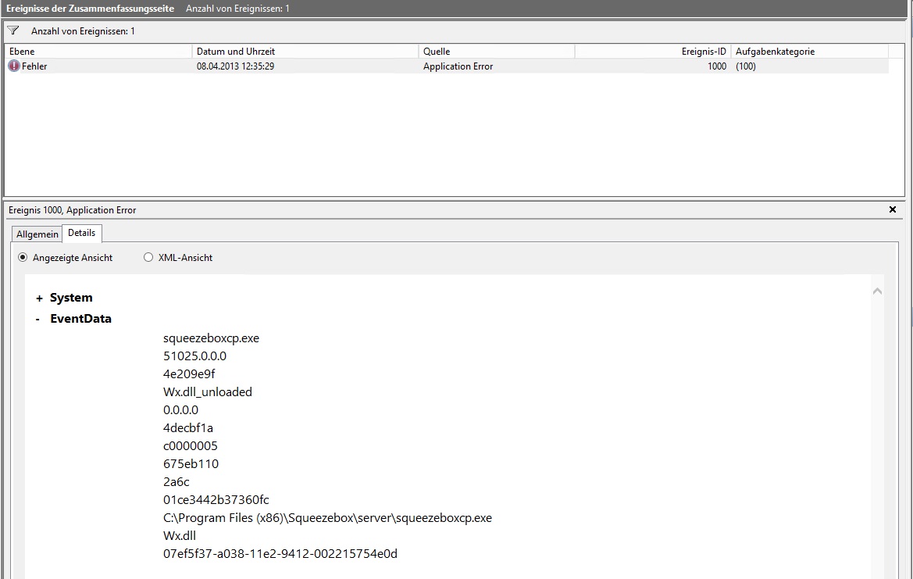913x579 pixels.
Task: Select the Application Error event row
Action: click(x=458, y=66)
